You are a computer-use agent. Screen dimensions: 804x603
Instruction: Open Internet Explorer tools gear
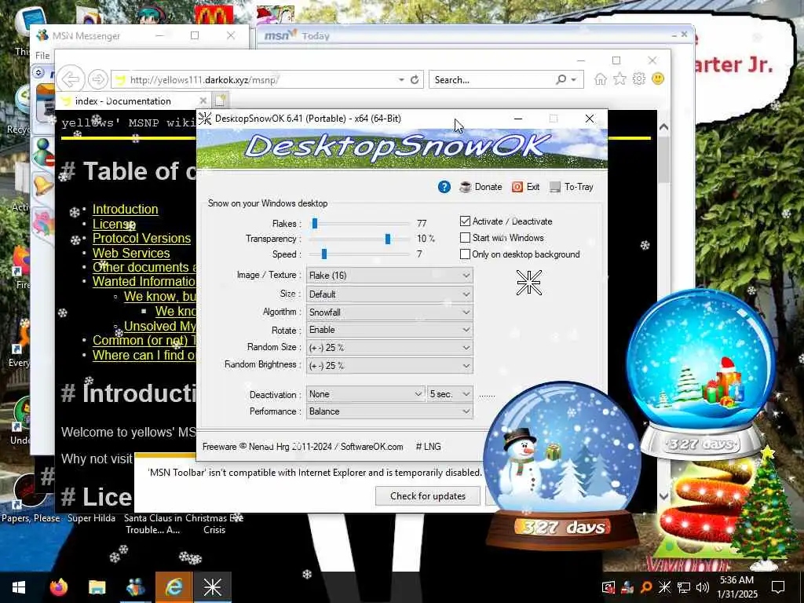pos(638,79)
